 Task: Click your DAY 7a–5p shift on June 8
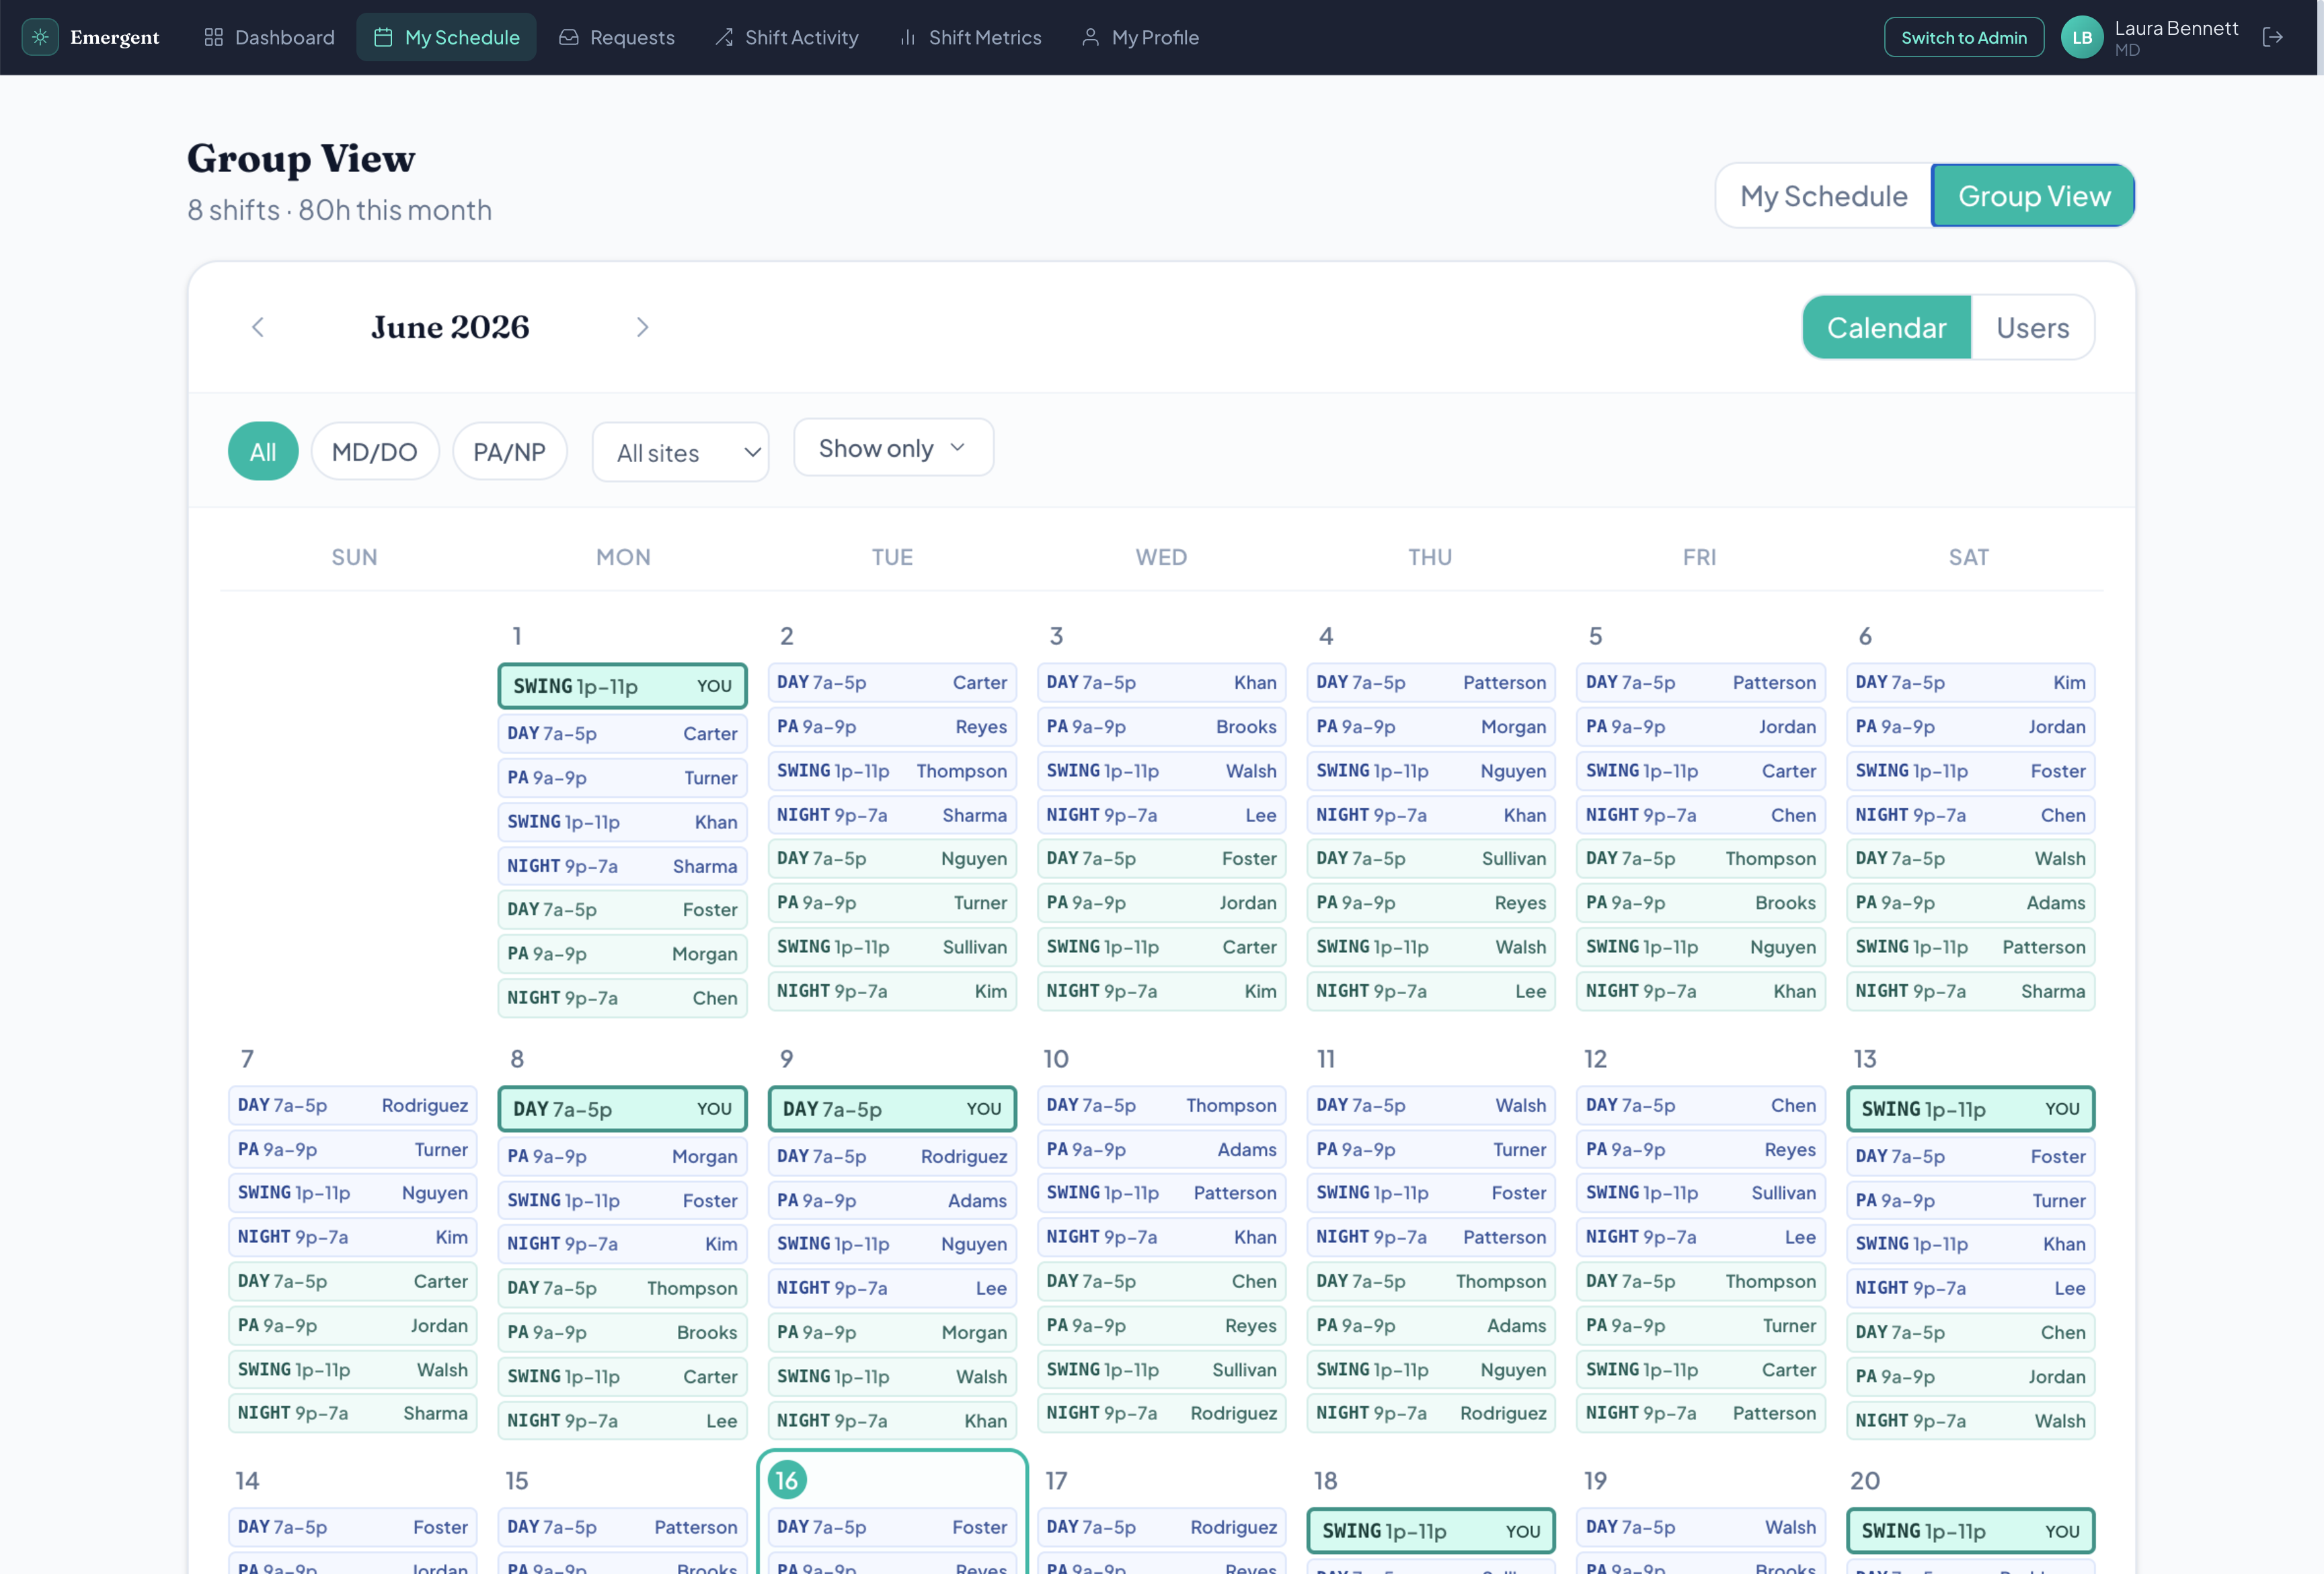pos(622,1109)
